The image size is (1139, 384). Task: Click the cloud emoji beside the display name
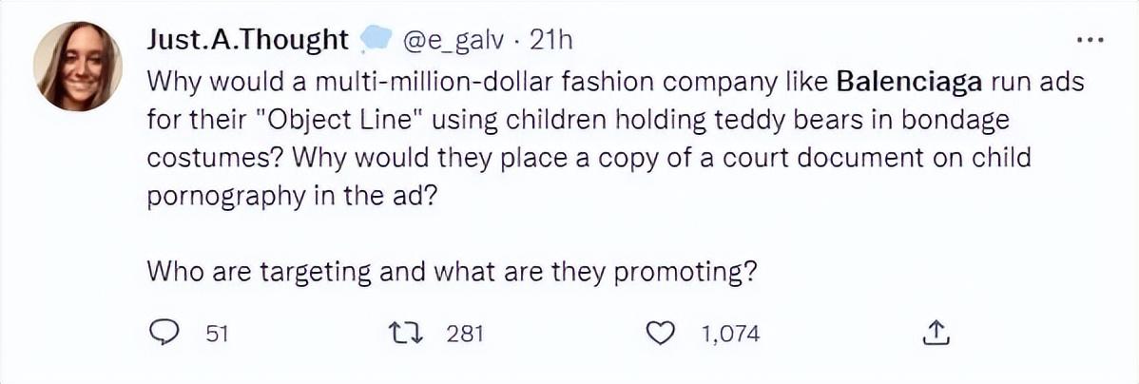[376, 40]
